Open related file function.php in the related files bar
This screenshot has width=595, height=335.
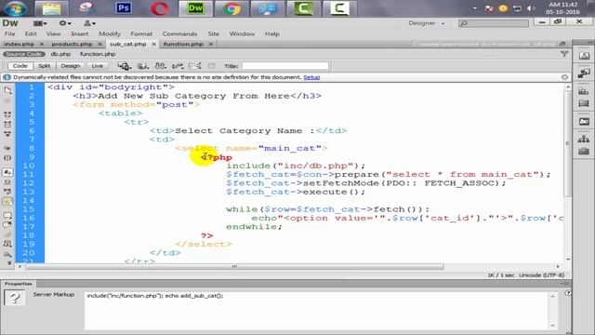click(98, 54)
